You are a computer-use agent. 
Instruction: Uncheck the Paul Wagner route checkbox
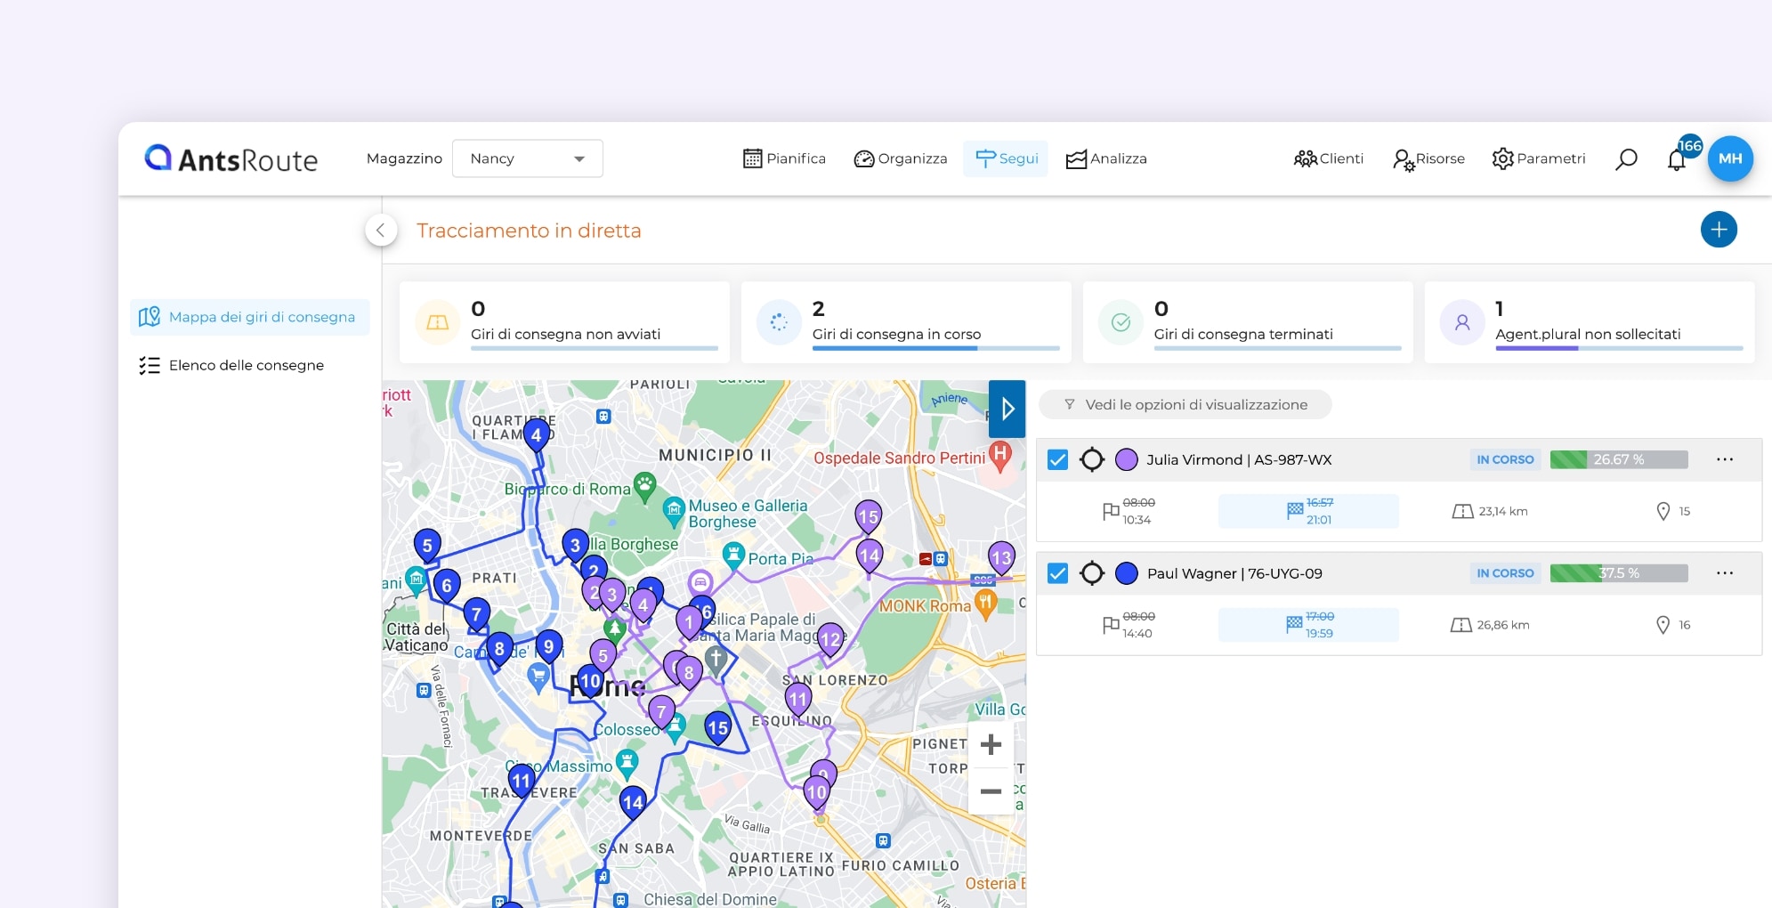pos(1057,573)
